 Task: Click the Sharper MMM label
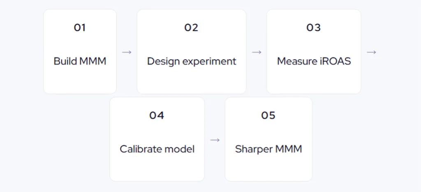coord(268,149)
